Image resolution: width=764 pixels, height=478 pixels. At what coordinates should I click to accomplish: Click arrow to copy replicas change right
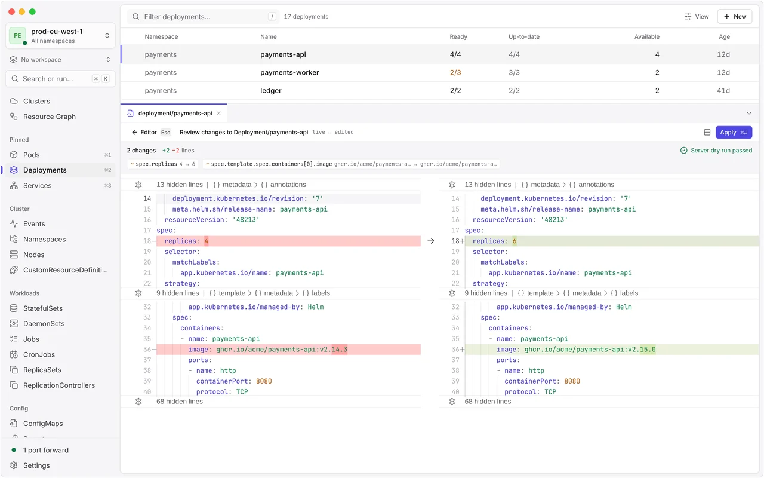[x=431, y=241]
